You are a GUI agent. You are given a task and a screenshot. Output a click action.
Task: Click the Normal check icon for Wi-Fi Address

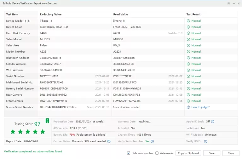(188, 70)
